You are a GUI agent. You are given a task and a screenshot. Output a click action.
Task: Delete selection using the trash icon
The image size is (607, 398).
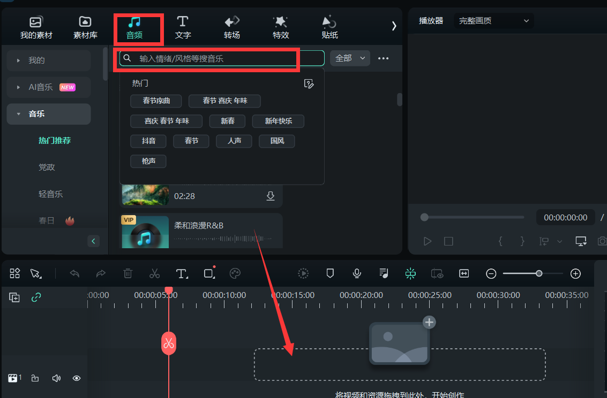click(128, 273)
